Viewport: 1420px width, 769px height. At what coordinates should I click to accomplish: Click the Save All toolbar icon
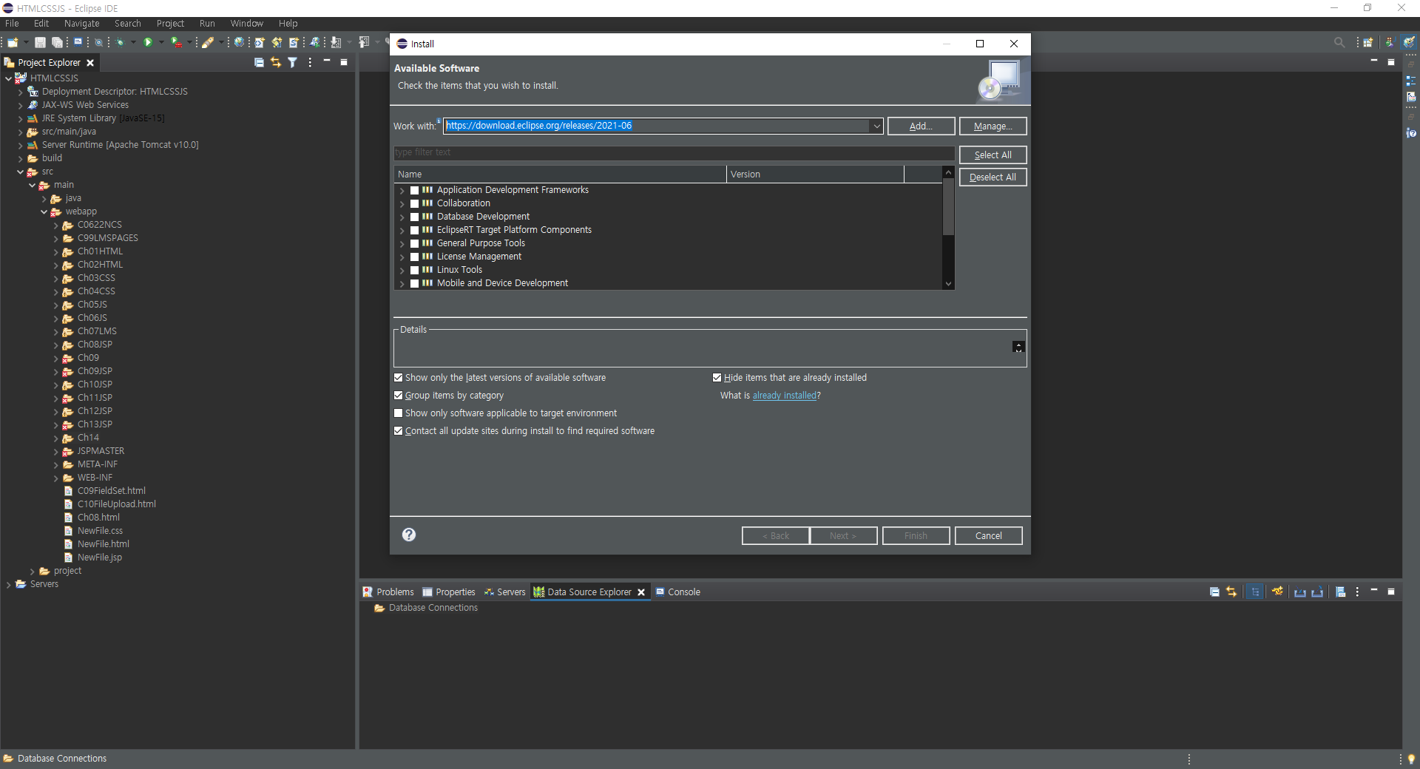[x=56, y=42]
